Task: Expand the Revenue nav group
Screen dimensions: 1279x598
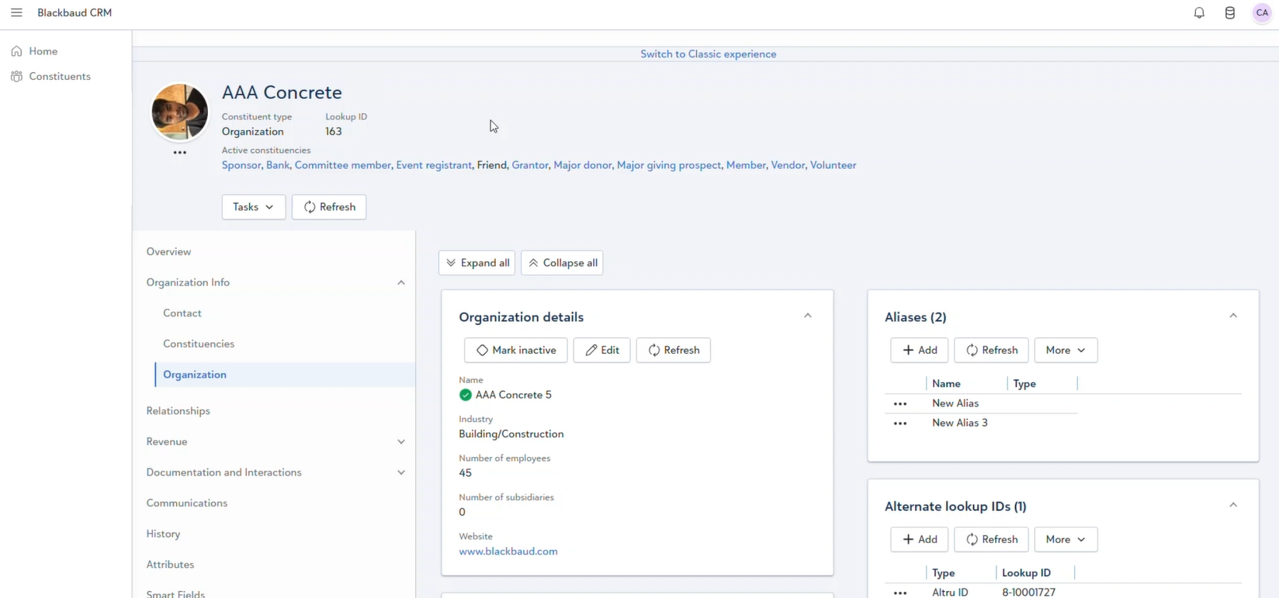Action: [x=401, y=441]
